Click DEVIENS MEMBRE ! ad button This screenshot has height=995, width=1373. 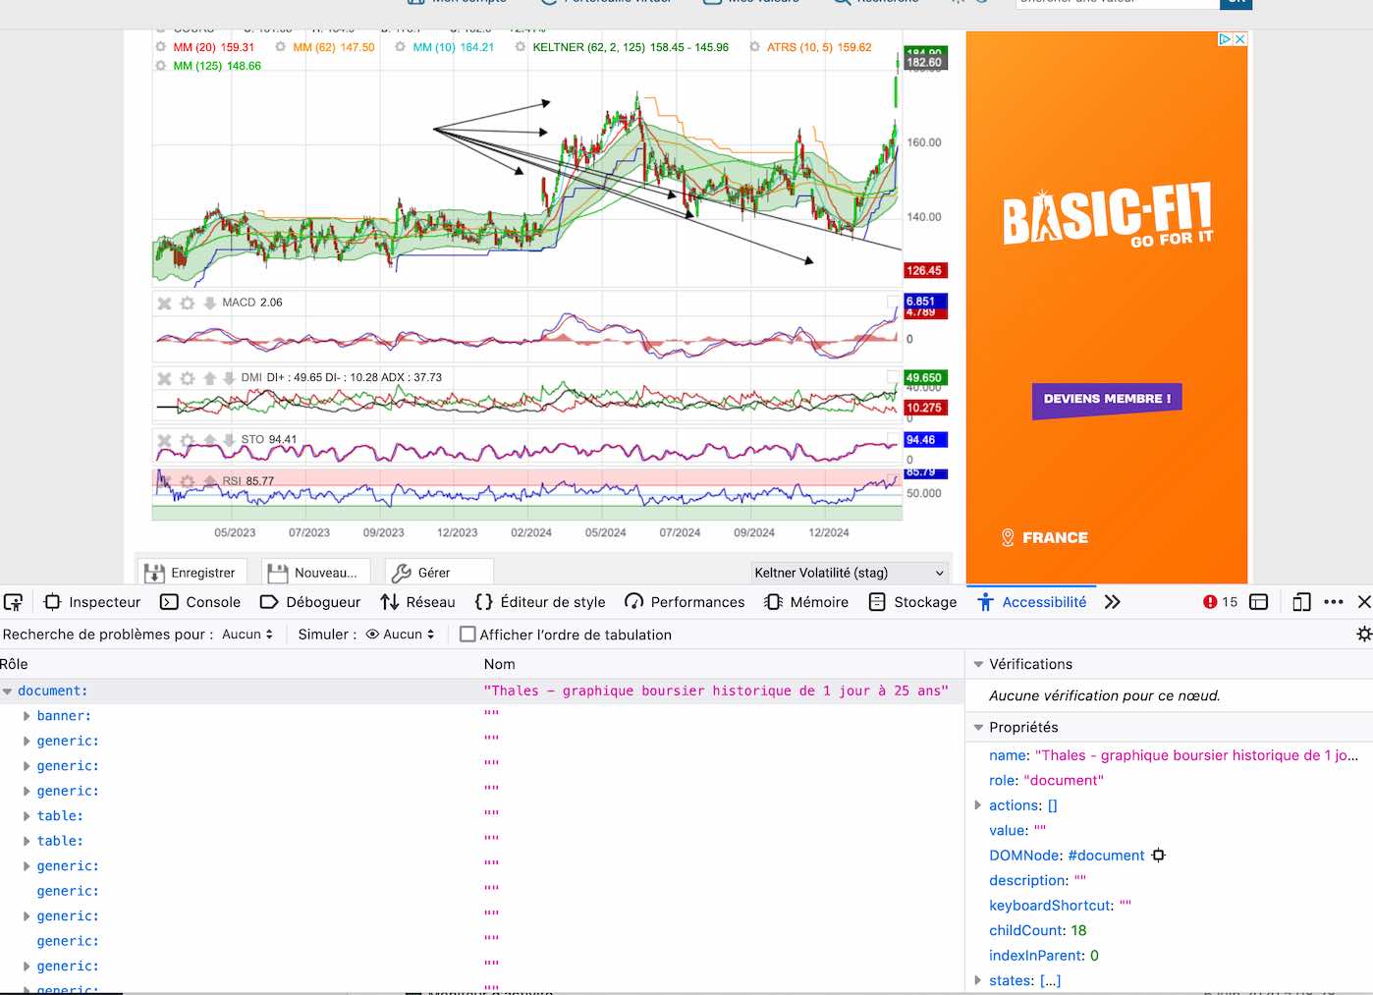point(1107,399)
